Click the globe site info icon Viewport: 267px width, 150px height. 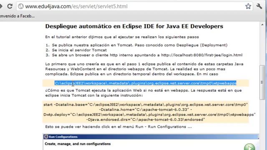21,7
